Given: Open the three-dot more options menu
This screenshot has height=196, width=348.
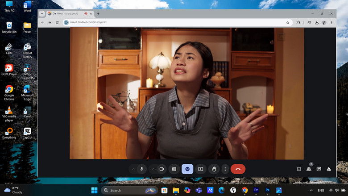Looking at the screenshot, I should click(x=225, y=169).
